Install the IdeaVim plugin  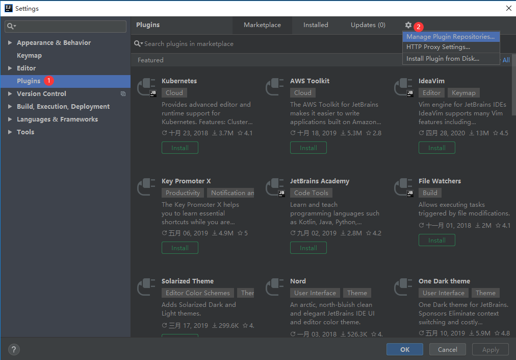coord(437,148)
